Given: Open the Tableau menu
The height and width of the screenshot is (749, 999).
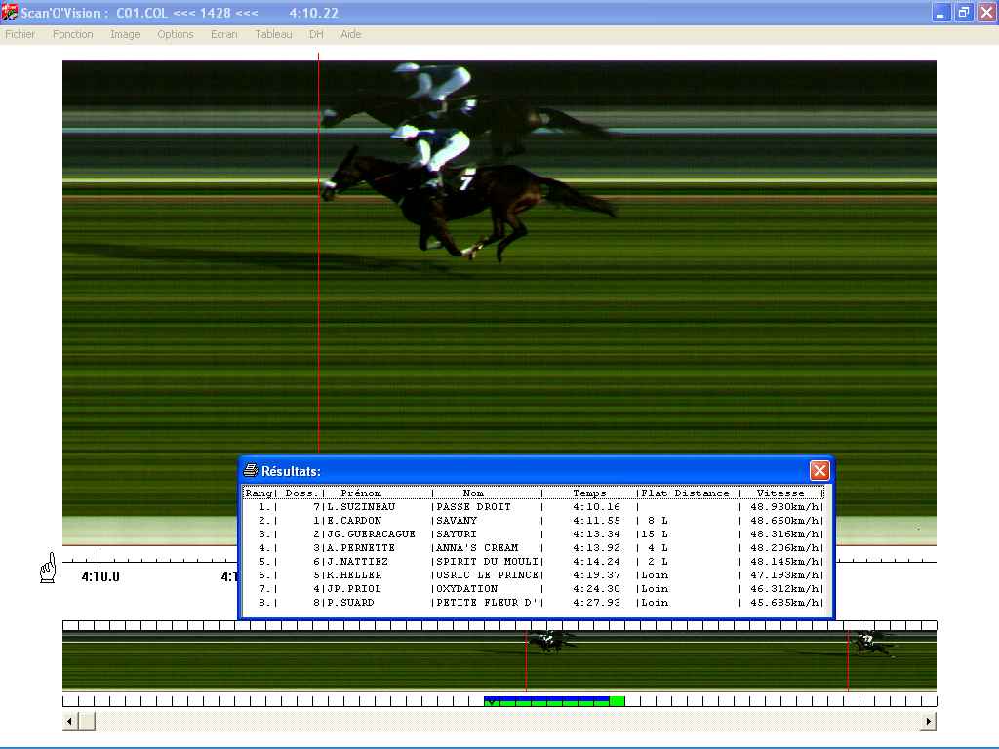Looking at the screenshot, I should 273,34.
